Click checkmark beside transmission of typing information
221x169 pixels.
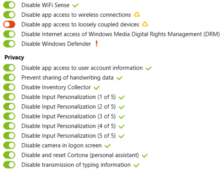click(137, 165)
